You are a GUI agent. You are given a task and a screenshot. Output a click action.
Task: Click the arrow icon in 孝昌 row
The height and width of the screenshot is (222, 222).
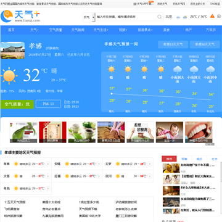click(48, 189)
